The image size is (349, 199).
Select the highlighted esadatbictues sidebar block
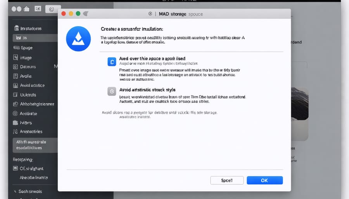tap(35, 145)
